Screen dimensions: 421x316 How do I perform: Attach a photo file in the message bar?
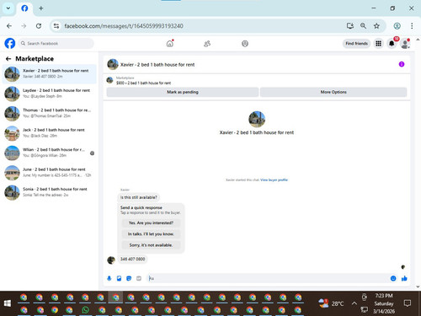pos(119,278)
